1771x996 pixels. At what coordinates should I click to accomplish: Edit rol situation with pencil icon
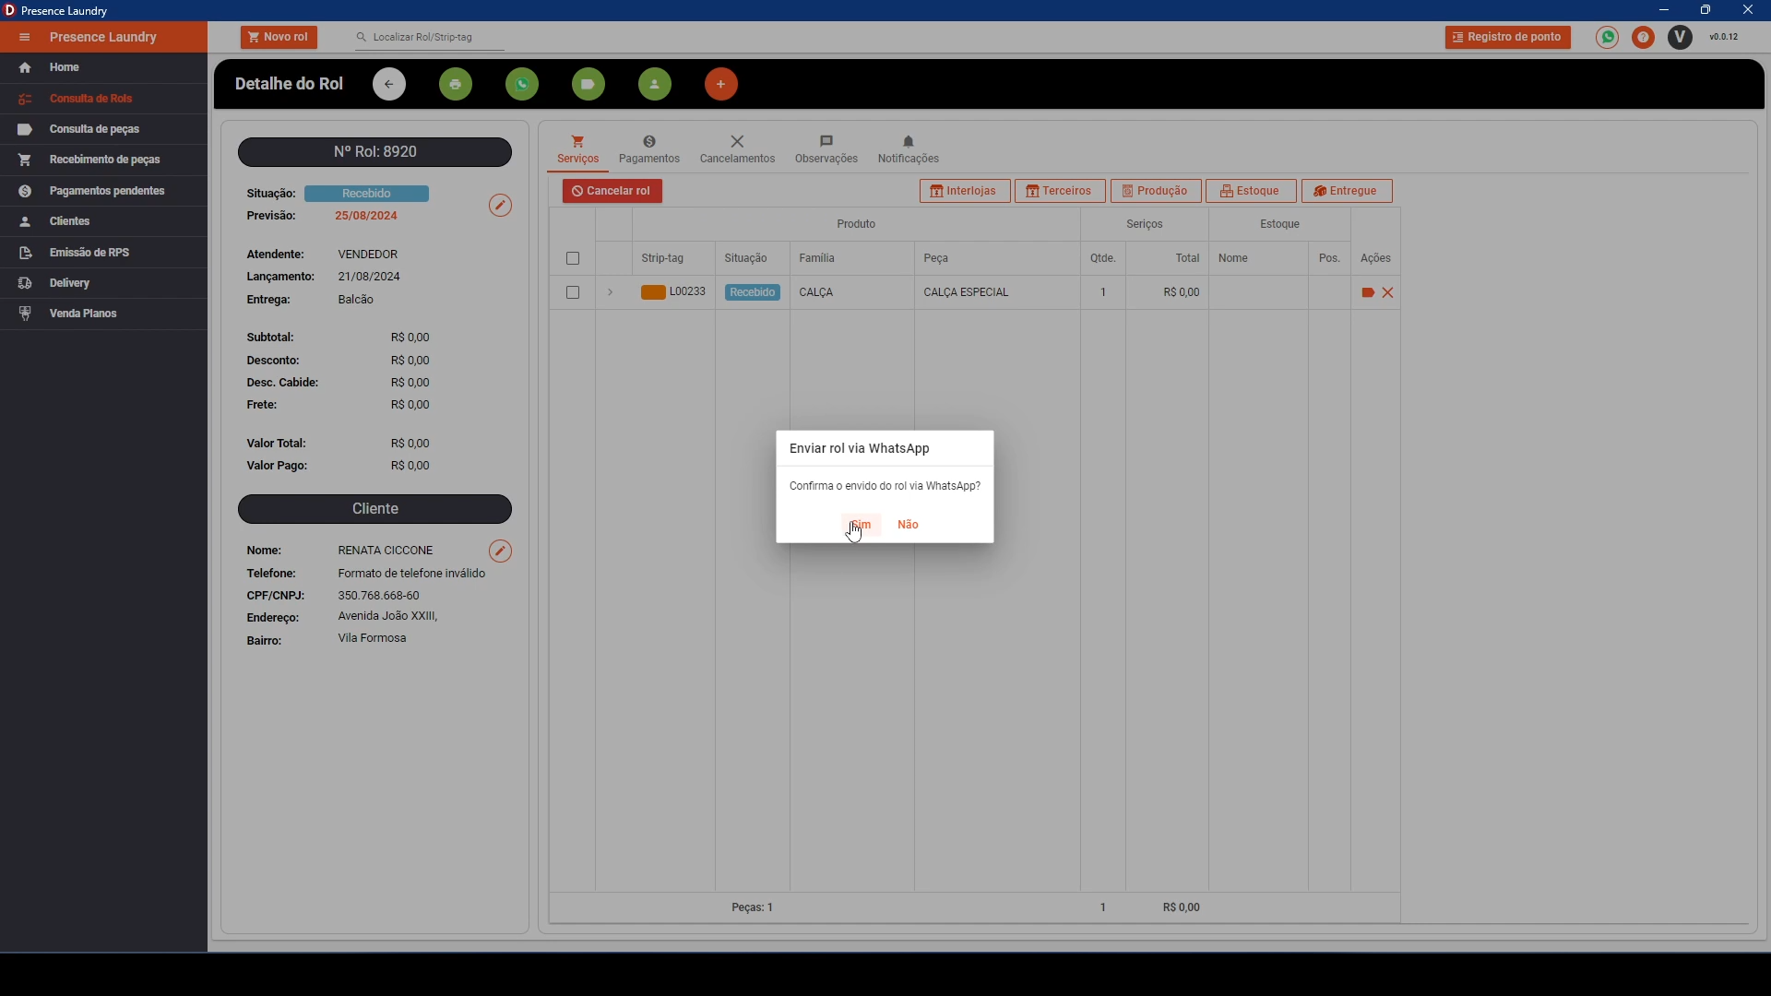coord(500,205)
